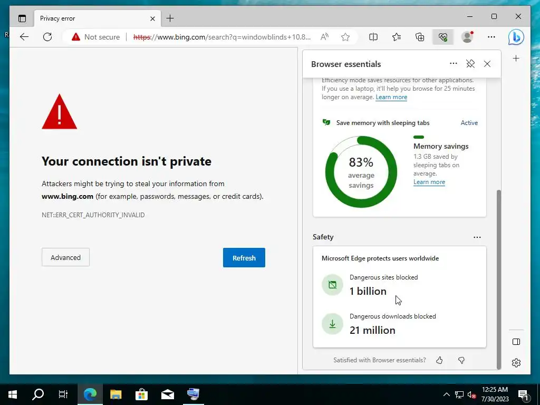Click the network icon in system tray
The width and height of the screenshot is (540, 405).
[459, 394]
